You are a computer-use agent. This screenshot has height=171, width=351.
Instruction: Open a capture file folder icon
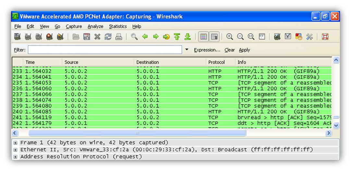[x=76, y=36]
